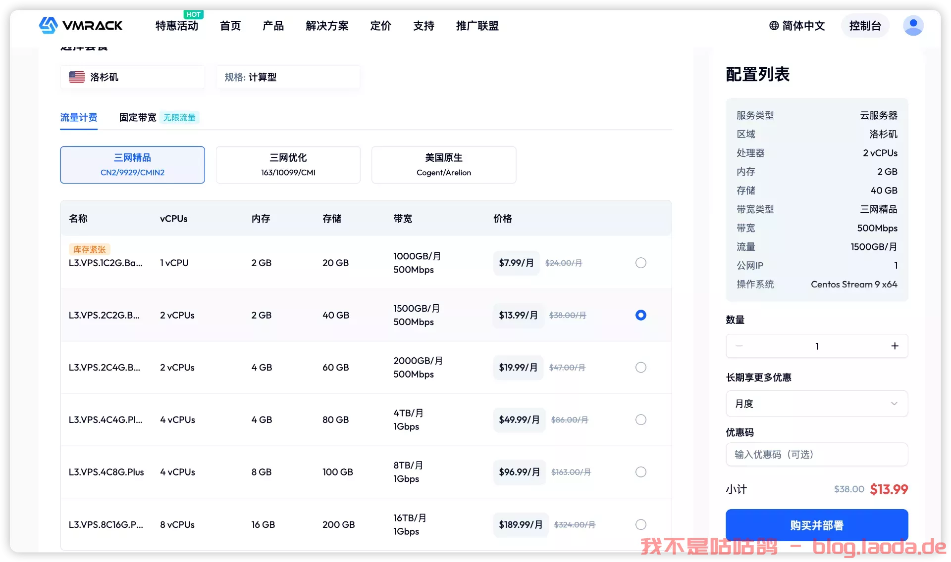This screenshot has width=951, height=562.
Task: Select the L3.VPS.1C2G $7.99 plan radio
Action: pos(640,263)
